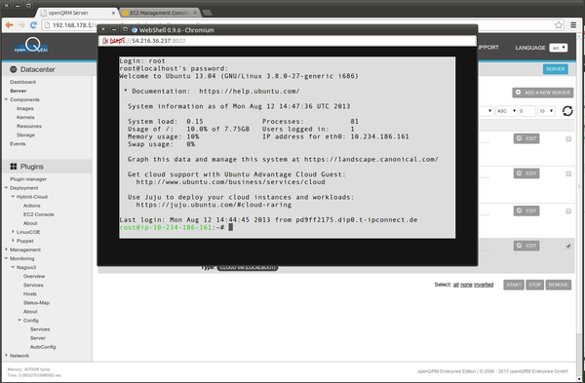Image resolution: width=585 pixels, height=383 pixels.
Task: Collapse the Hybrid-Cloud tree node
Action: 13,197
